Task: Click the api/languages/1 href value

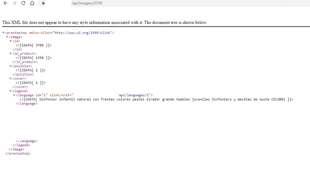Action: coord(133,95)
